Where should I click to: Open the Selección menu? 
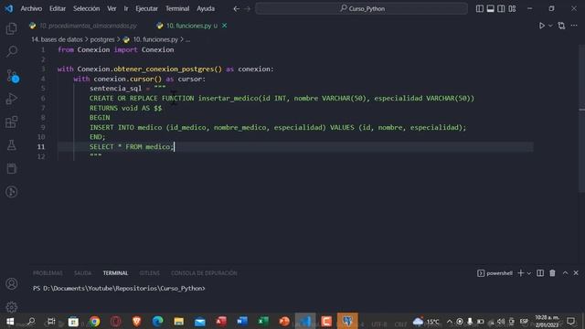pyautogui.click(x=86, y=8)
